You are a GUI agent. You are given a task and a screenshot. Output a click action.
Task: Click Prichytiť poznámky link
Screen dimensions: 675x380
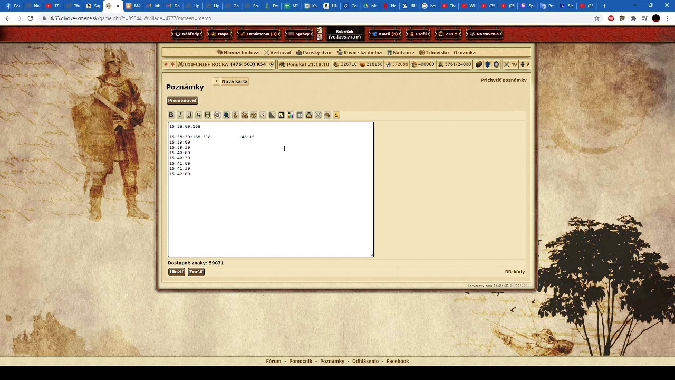click(x=504, y=80)
